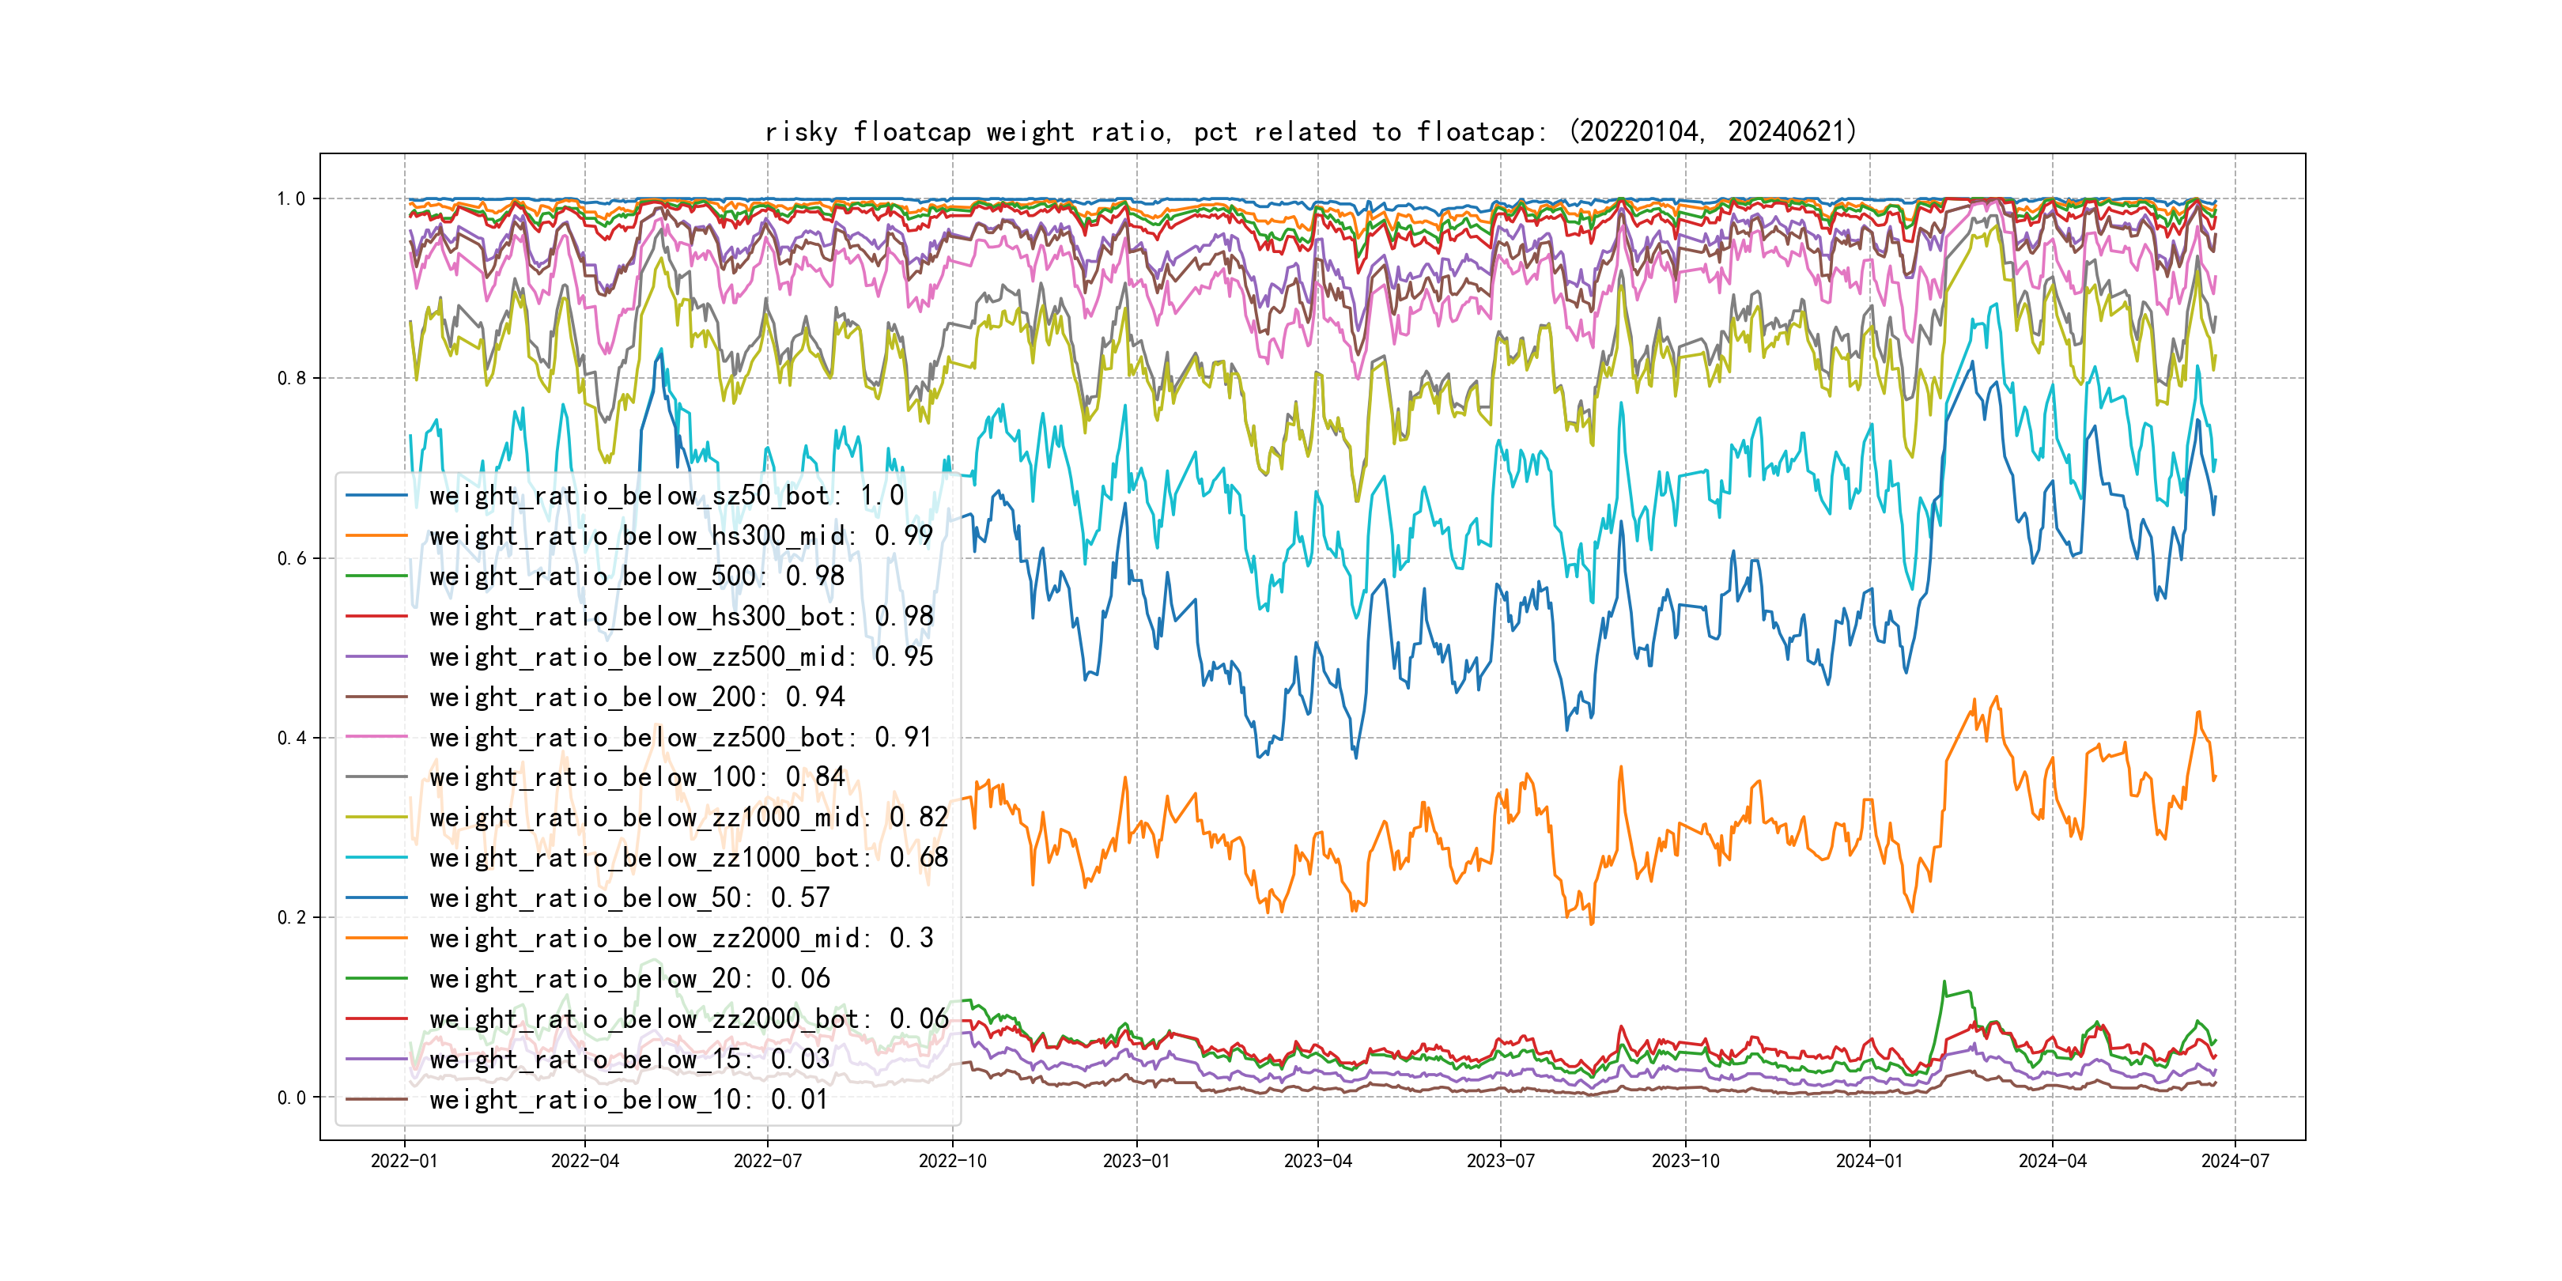Click legend entry weight_ratio_below_zz500_mid
The width and height of the screenshot is (2562, 1281).
click(x=680, y=656)
